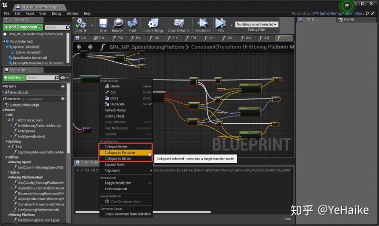Select Get(MovingDirectionType) function
The height and width of the screenshot is (226, 379).
point(38,220)
